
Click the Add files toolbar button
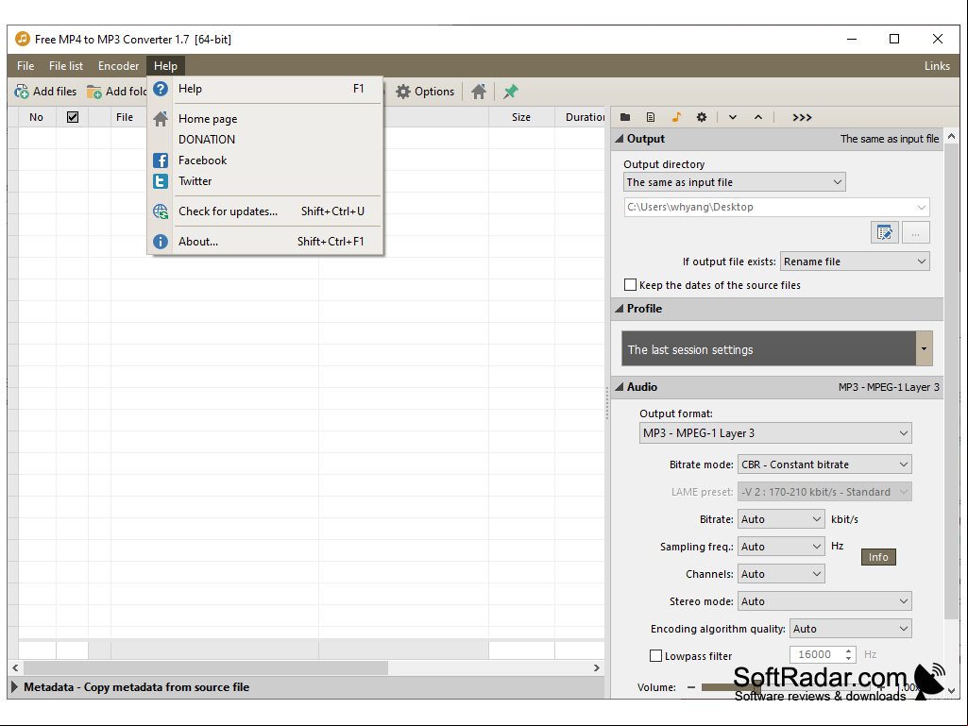[x=45, y=92]
